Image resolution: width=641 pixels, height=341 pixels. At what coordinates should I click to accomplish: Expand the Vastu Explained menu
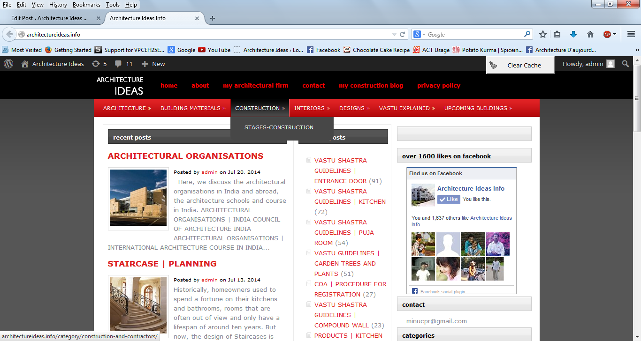406,108
